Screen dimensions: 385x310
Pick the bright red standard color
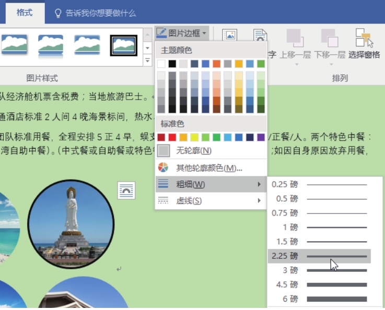172,137
